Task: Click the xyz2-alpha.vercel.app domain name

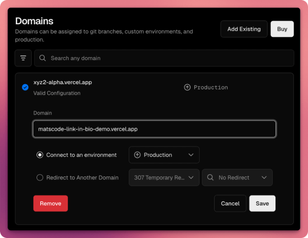Action: tap(63, 82)
